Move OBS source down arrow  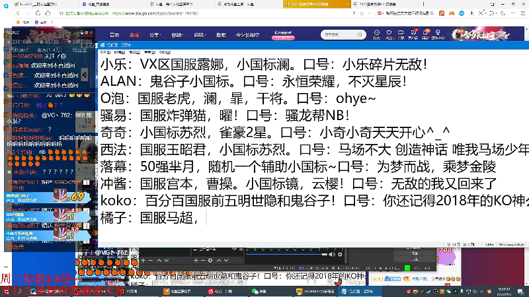[226, 260]
